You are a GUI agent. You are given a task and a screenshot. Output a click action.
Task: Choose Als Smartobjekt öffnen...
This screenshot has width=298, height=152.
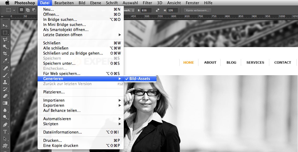pos(81,30)
